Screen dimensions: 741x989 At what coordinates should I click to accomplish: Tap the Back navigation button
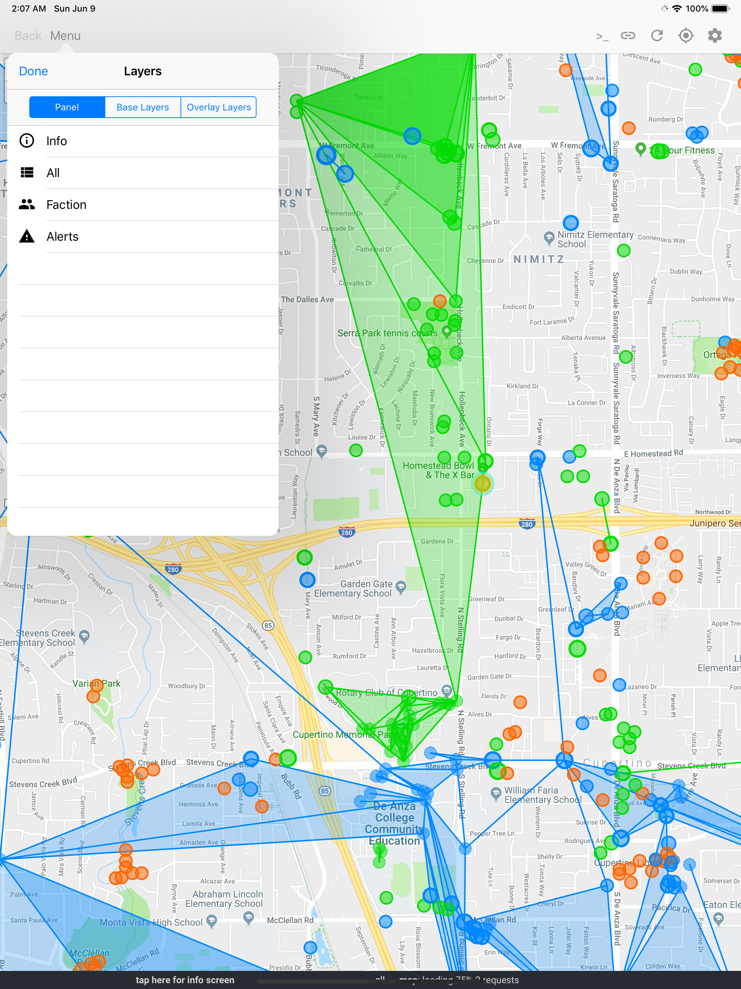[x=28, y=36]
